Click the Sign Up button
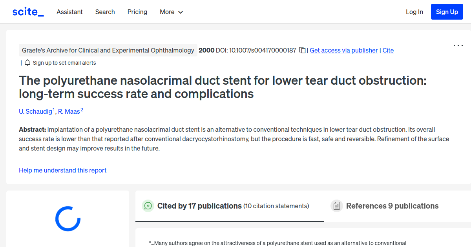This screenshot has height=247, width=471. coord(447,11)
